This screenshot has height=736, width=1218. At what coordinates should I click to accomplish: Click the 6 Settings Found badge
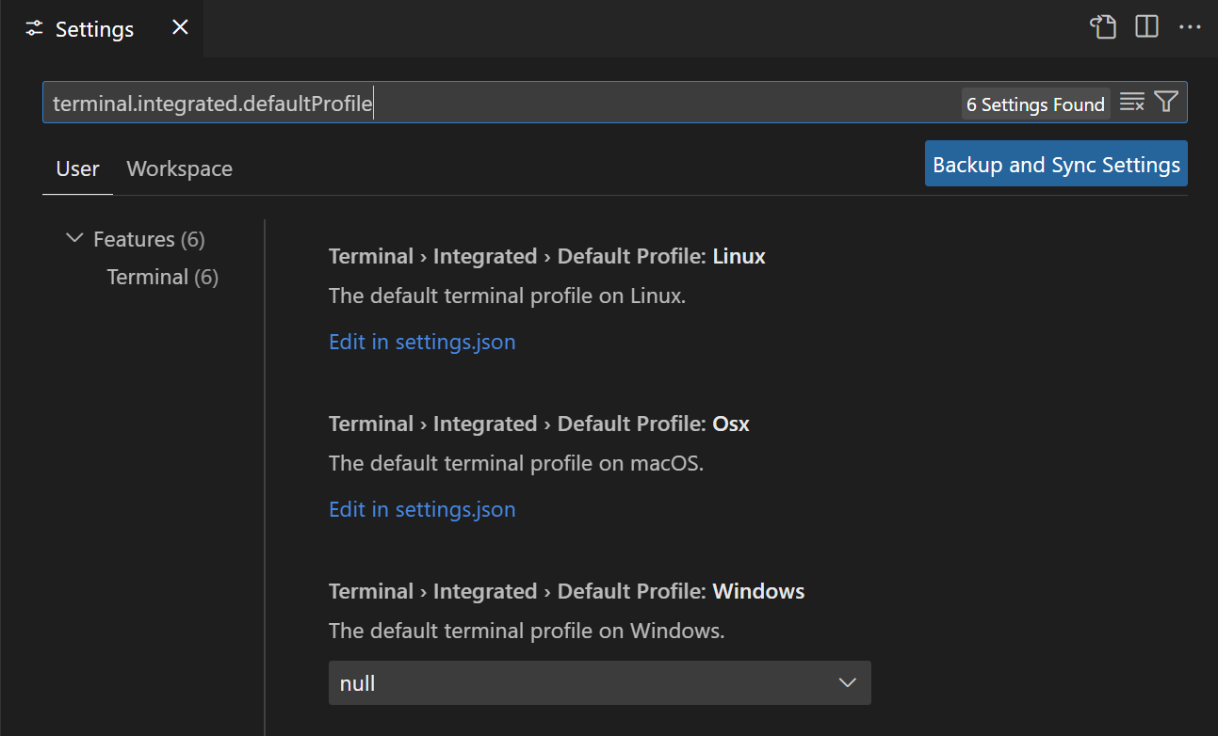tap(1035, 104)
